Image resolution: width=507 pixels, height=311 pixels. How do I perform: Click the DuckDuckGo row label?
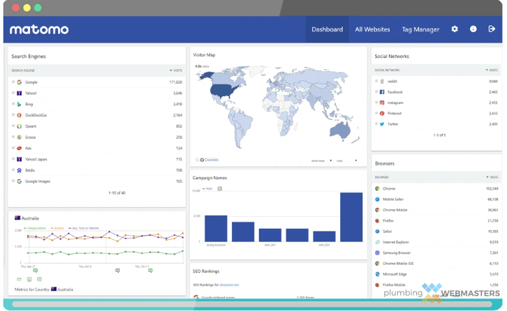coord(36,115)
